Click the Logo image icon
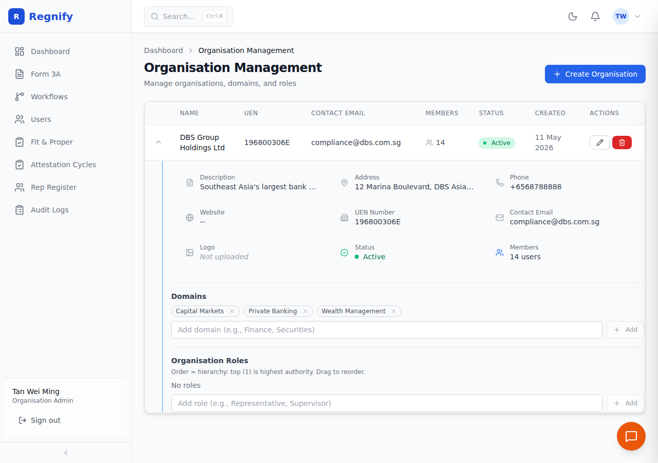Image resolution: width=658 pixels, height=463 pixels. click(x=190, y=253)
